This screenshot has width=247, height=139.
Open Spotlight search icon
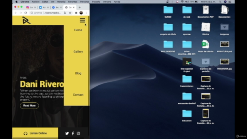tap(220, 2)
